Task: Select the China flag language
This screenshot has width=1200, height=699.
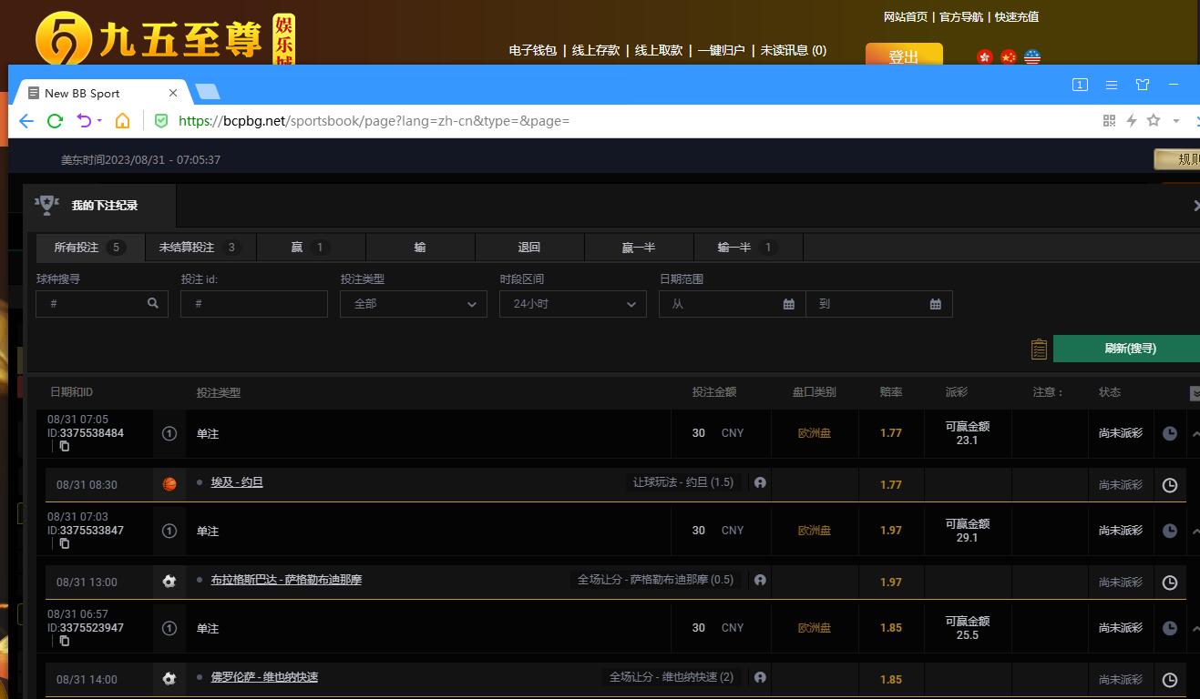Action: click(x=1008, y=57)
